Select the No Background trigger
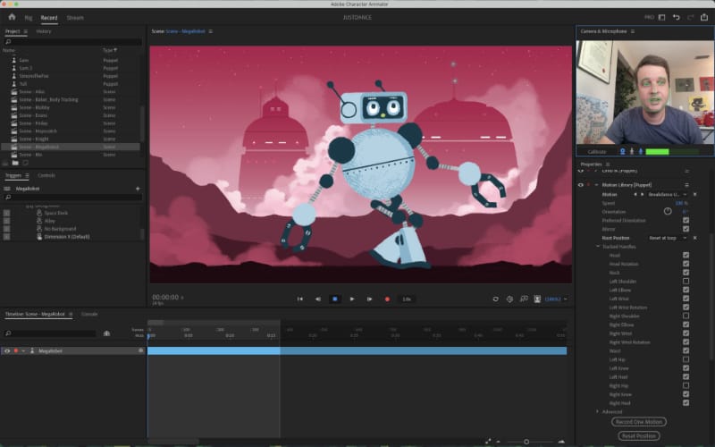Screen dimensions: 715x447 pyautogui.click(x=60, y=229)
